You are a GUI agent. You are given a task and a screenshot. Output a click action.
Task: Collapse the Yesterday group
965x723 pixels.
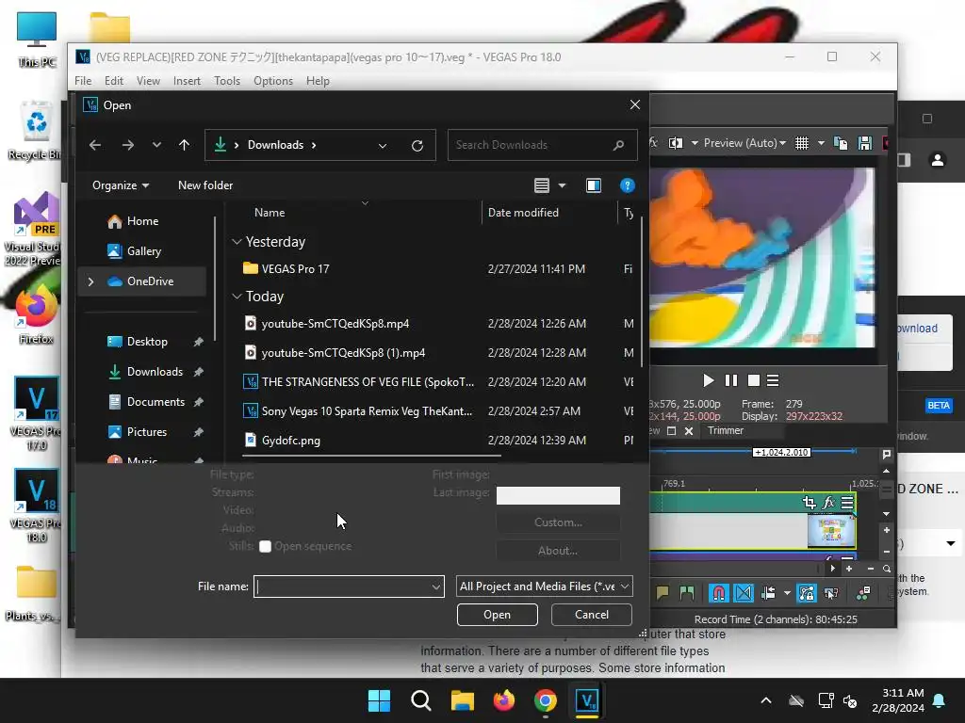[237, 242]
